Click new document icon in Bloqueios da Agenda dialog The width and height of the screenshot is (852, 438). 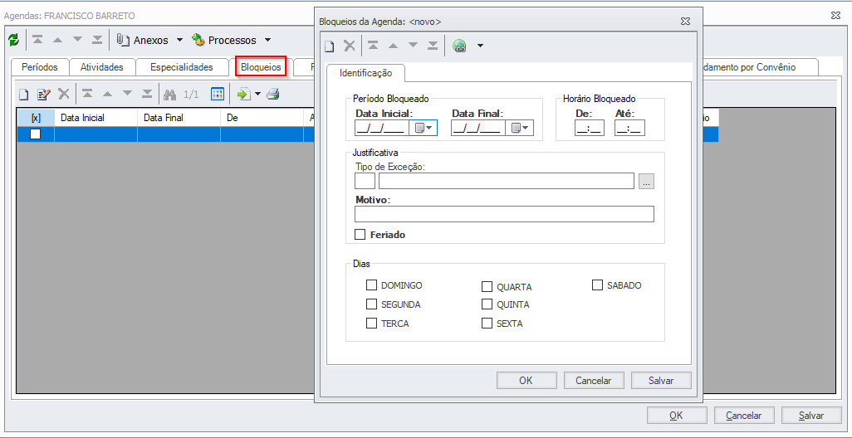point(329,46)
